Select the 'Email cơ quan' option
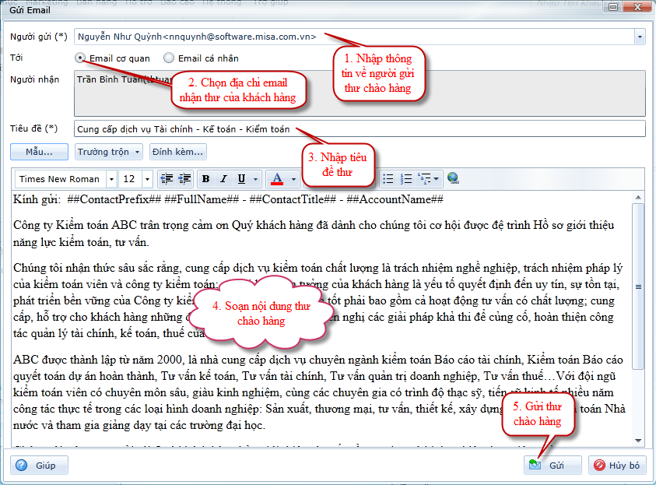The width and height of the screenshot is (656, 485). pyautogui.click(x=81, y=58)
